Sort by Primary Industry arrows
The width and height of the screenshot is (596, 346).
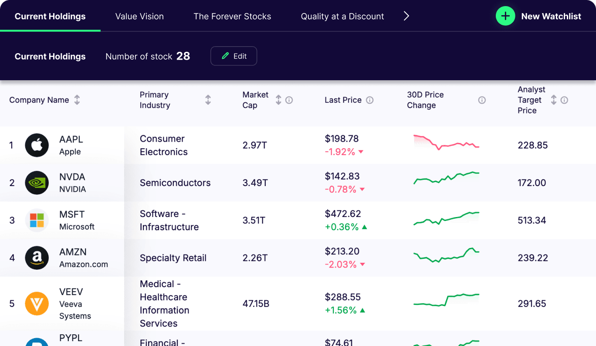coord(208,100)
